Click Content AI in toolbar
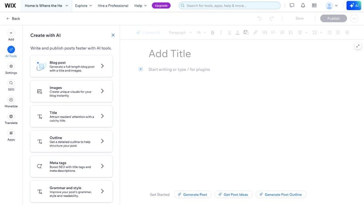This screenshot has height=205, width=364. (148, 33)
